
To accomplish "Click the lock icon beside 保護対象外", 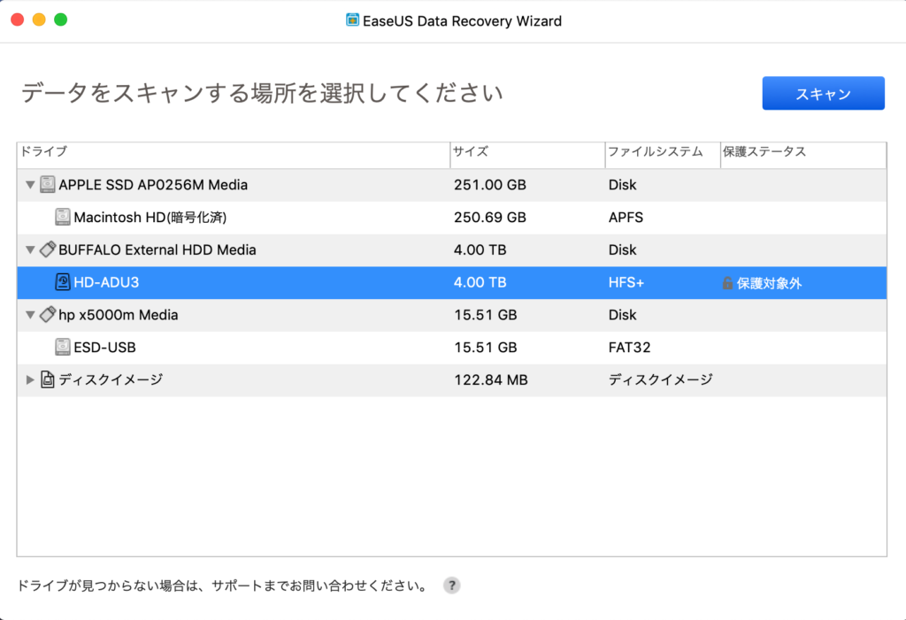I will pos(727,282).
